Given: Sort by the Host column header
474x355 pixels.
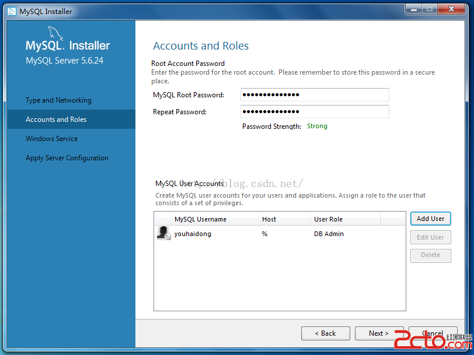Looking at the screenshot, I should pyautogui.click(x=284, y=219).
